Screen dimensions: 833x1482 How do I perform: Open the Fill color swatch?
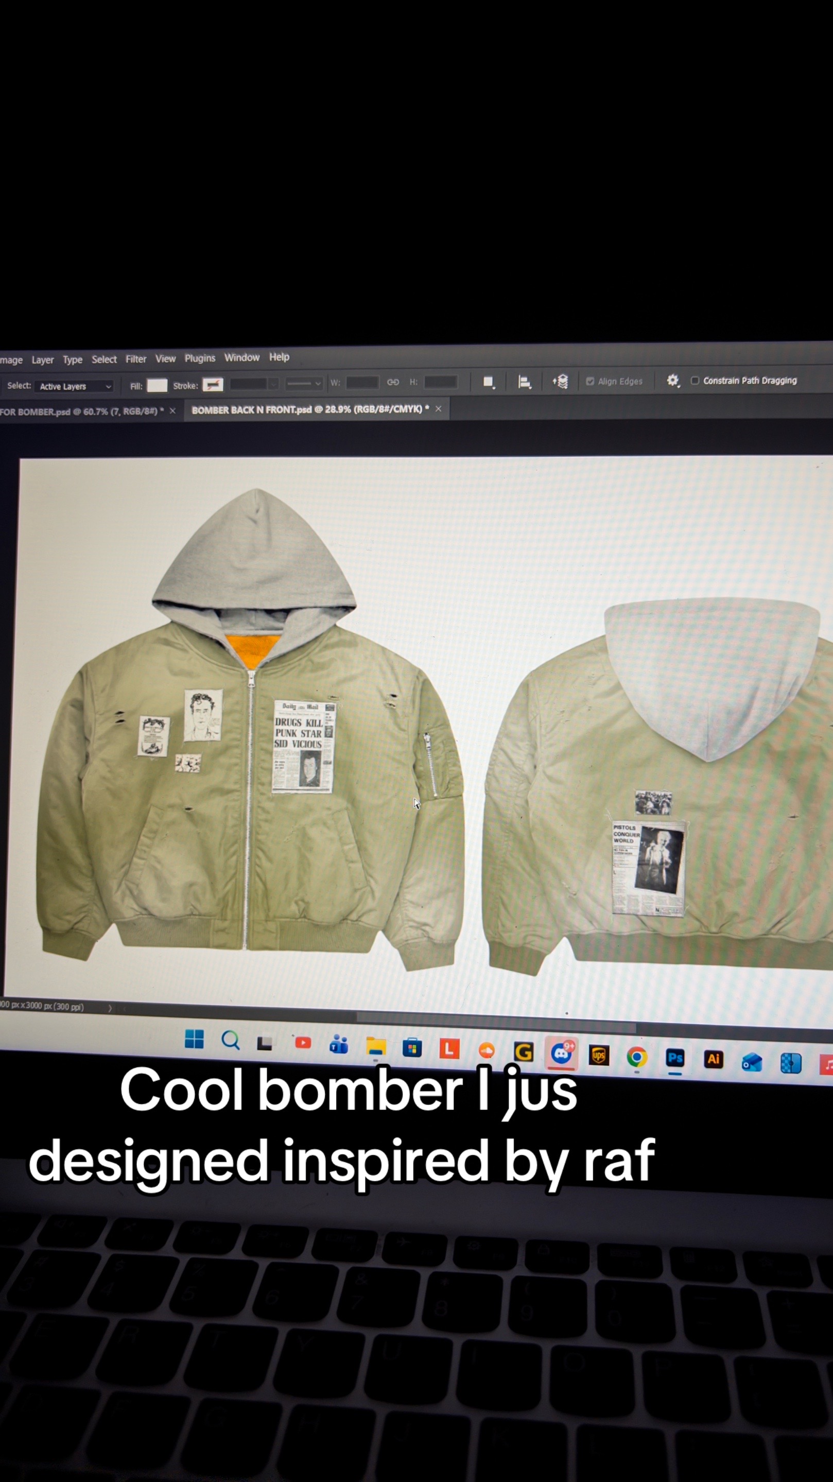click(x=157, y=386)
